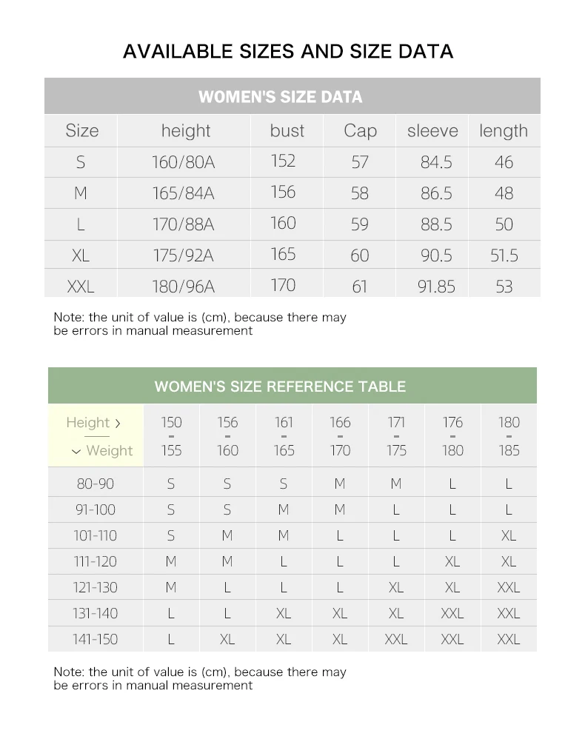Viewport: 585px width, 739px height.
Task: Click the bust column header
Action: pos(287,131)
